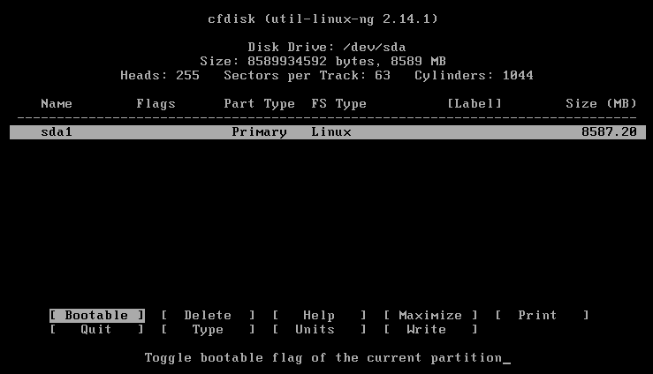Click the Linux FS type entry
This screenshot has height=374, width=653.
pyautogui.click(x=331, y=132)
